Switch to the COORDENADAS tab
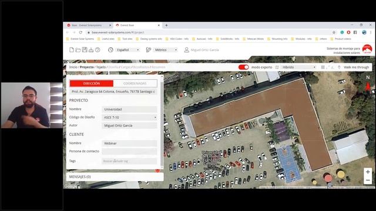The image size is (376, 211). pyautogui.click(x=135, y=83)
